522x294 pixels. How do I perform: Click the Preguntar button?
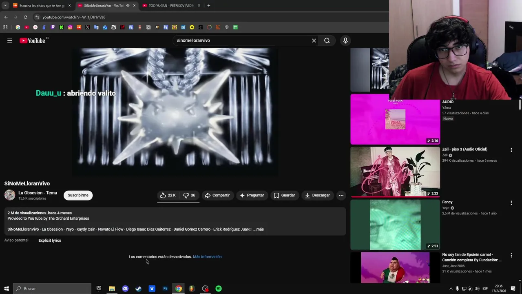(252, 195)
